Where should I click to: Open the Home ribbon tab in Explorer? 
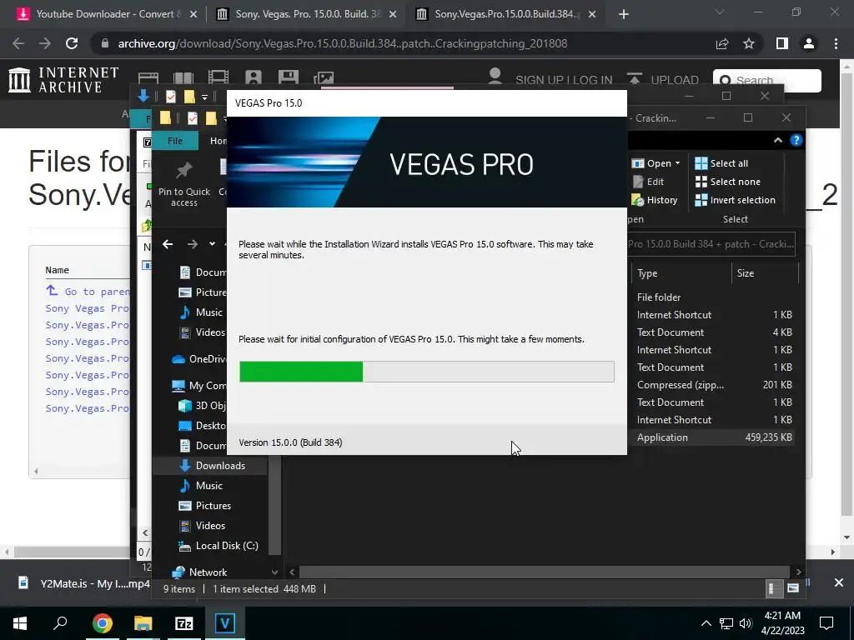218,141
